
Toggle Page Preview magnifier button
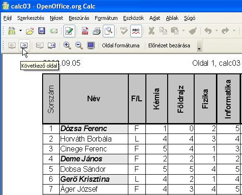point(108,31)
